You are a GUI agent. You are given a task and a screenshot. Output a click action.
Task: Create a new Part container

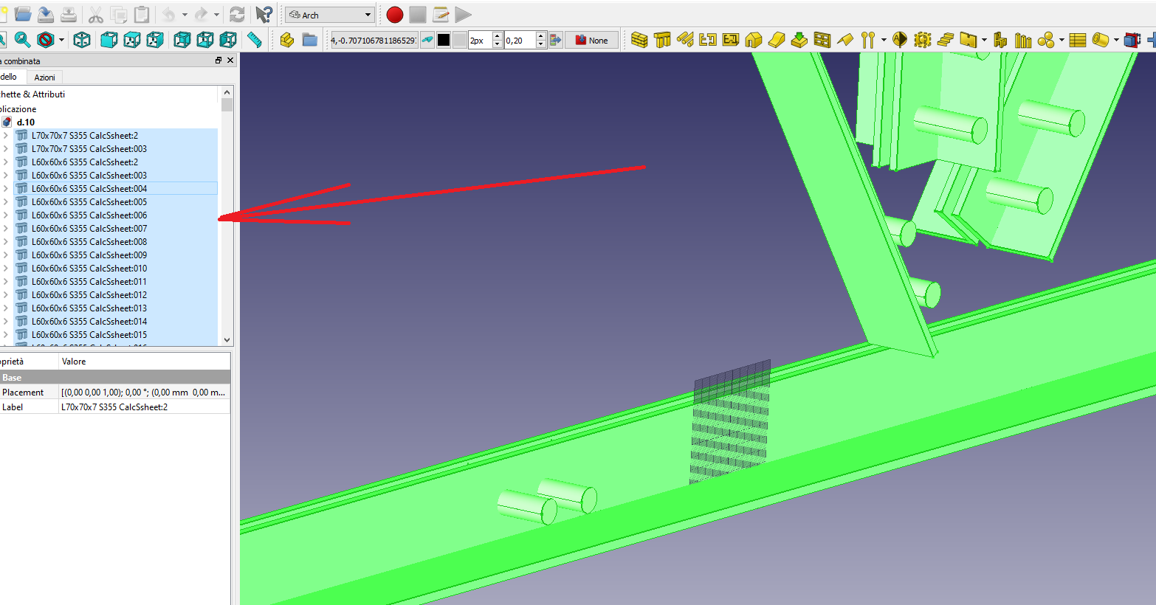tap(287, 40)
